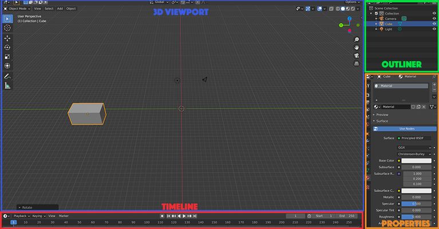Open the Add menu

(60, 9)
